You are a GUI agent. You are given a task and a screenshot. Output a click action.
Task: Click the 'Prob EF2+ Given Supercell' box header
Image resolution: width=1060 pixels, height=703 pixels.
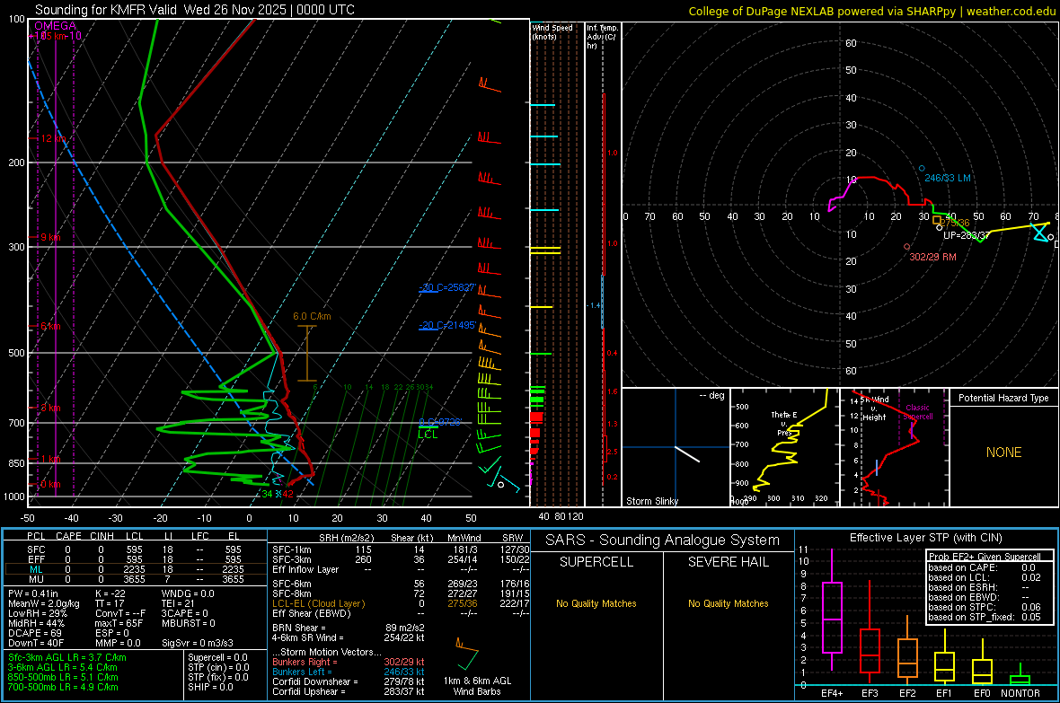(984, 557)
